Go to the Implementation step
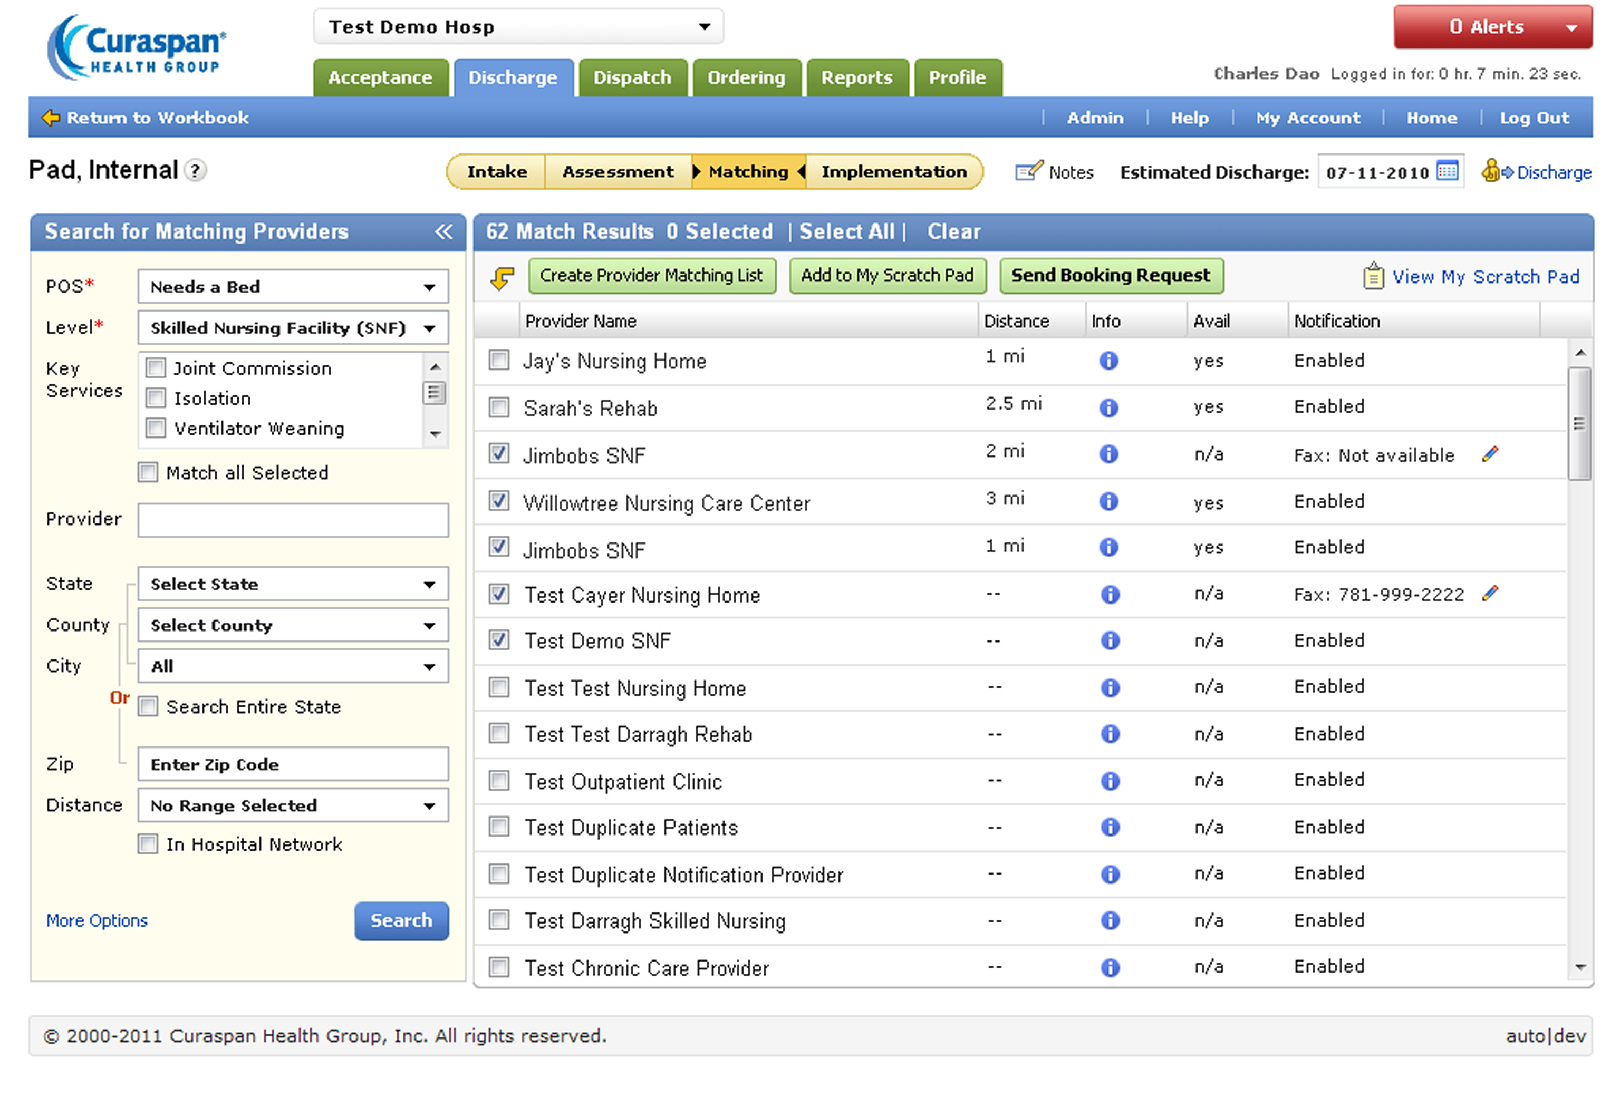1620x1107 pixels. click(x=894, y=171)
